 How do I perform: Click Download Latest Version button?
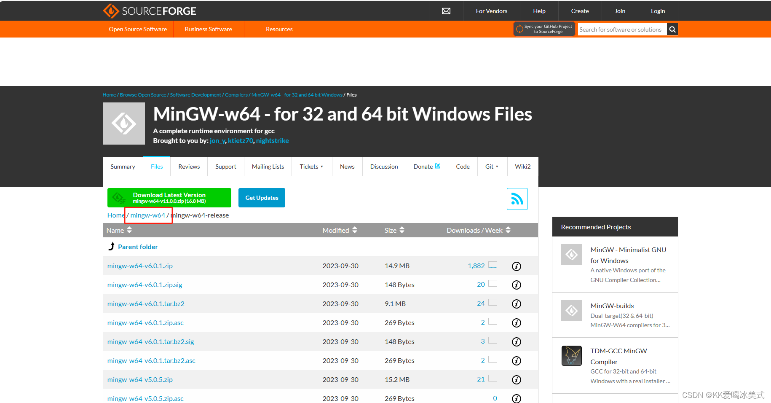click(169, 198)
